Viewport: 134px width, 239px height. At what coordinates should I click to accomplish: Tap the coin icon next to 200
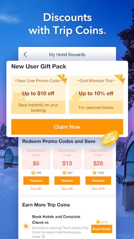pos(33,173)
